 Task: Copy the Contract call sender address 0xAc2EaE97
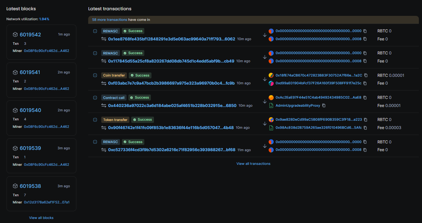[x=365, y=97]
